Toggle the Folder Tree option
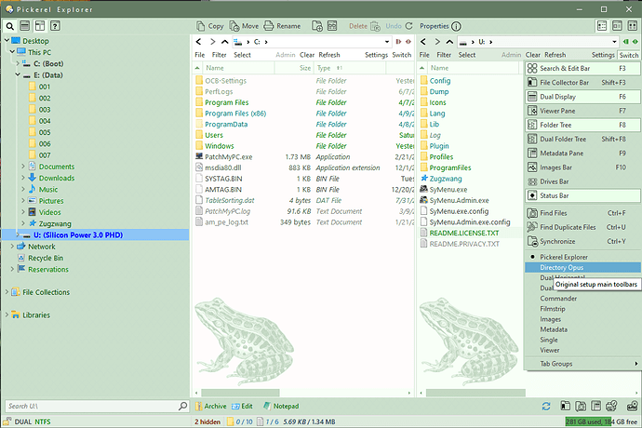The width and height of the screenshot is (642, 428). pos(582,125)
